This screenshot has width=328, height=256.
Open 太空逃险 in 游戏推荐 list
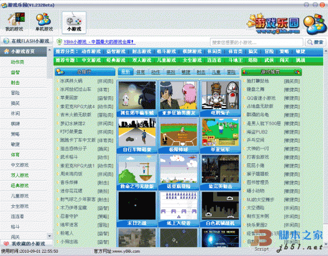click(256, 208)
